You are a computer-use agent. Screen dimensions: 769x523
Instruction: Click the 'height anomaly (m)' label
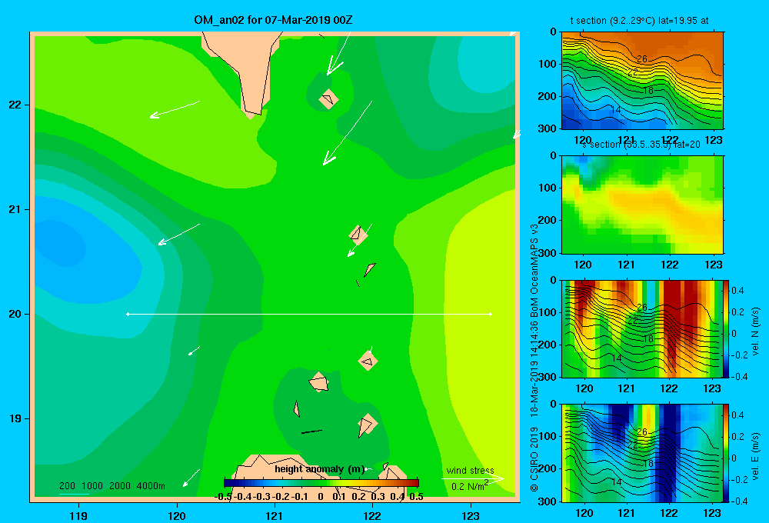(x=320, y=469)
